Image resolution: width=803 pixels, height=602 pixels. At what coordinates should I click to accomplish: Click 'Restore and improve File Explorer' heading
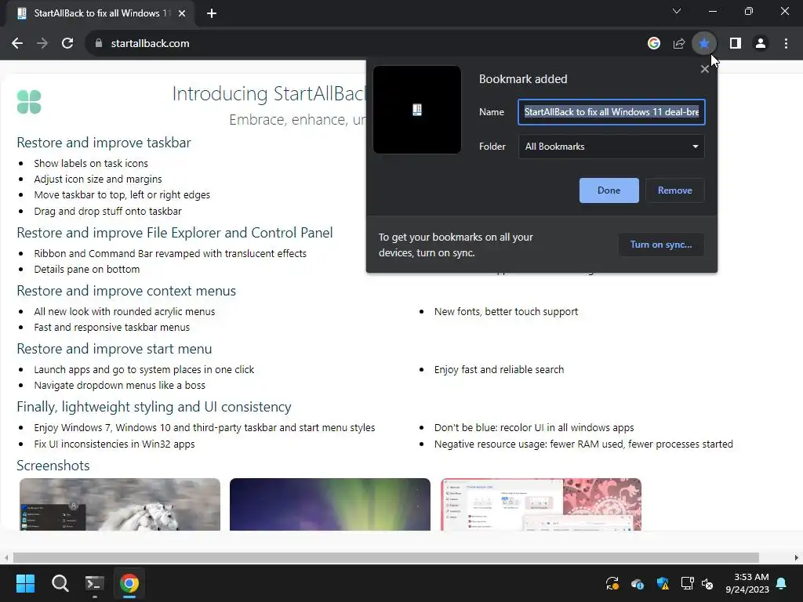(175, 233)
